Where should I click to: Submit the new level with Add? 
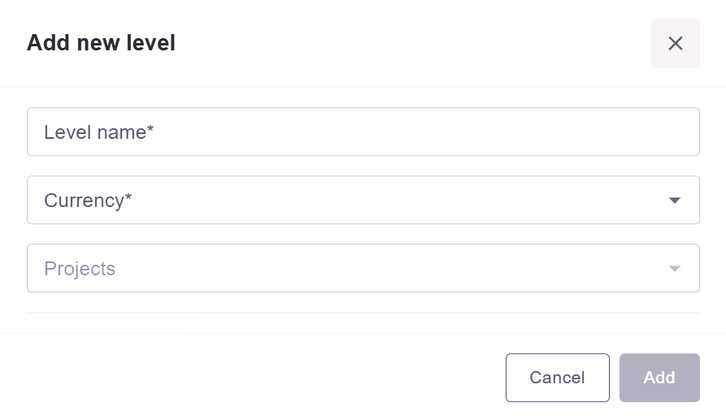[659, 378]
